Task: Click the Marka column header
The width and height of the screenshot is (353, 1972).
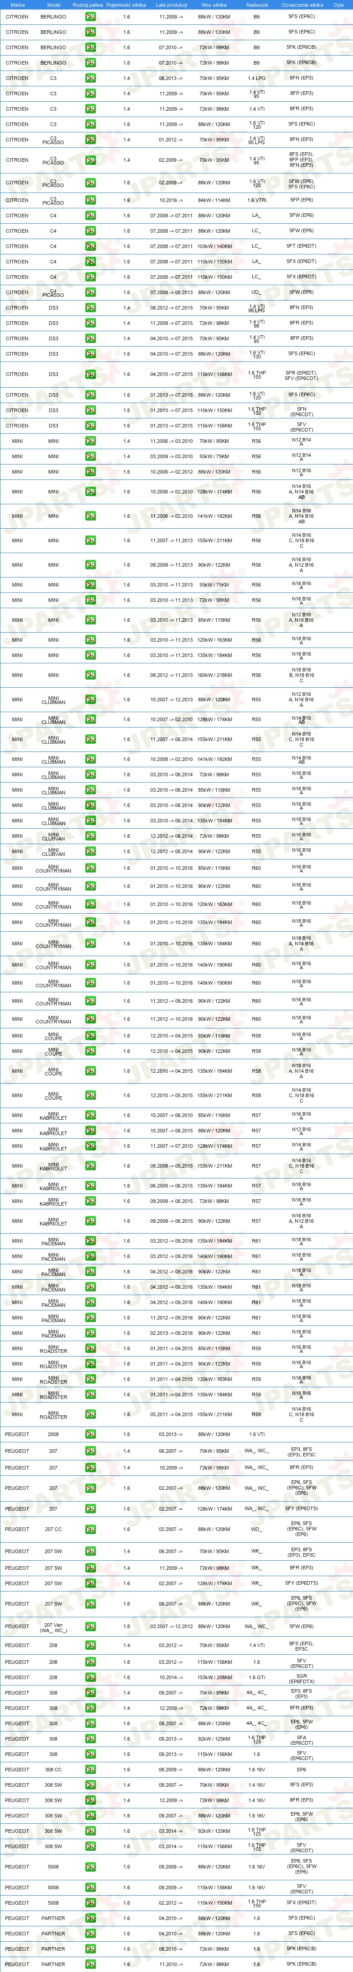Action: click(17, 5)
